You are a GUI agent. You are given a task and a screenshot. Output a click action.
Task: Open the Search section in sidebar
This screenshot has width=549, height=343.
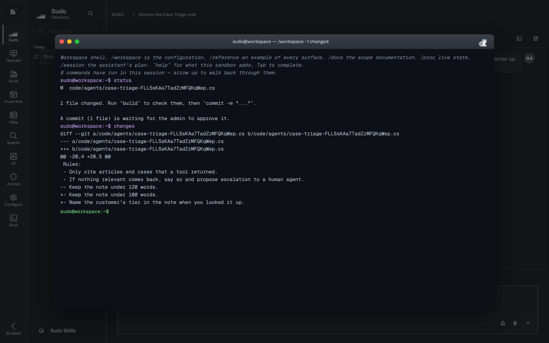[x=13, y=138]
